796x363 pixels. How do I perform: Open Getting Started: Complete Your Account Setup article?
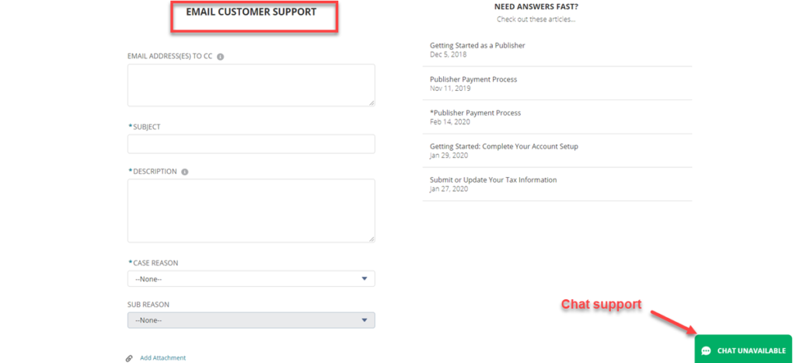coord(504,146)
